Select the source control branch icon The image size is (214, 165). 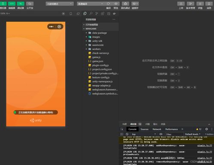[96, 14]
